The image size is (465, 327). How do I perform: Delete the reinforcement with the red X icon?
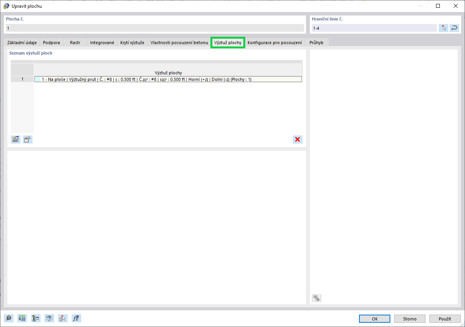pyautogui.click(x=297, y=139)
